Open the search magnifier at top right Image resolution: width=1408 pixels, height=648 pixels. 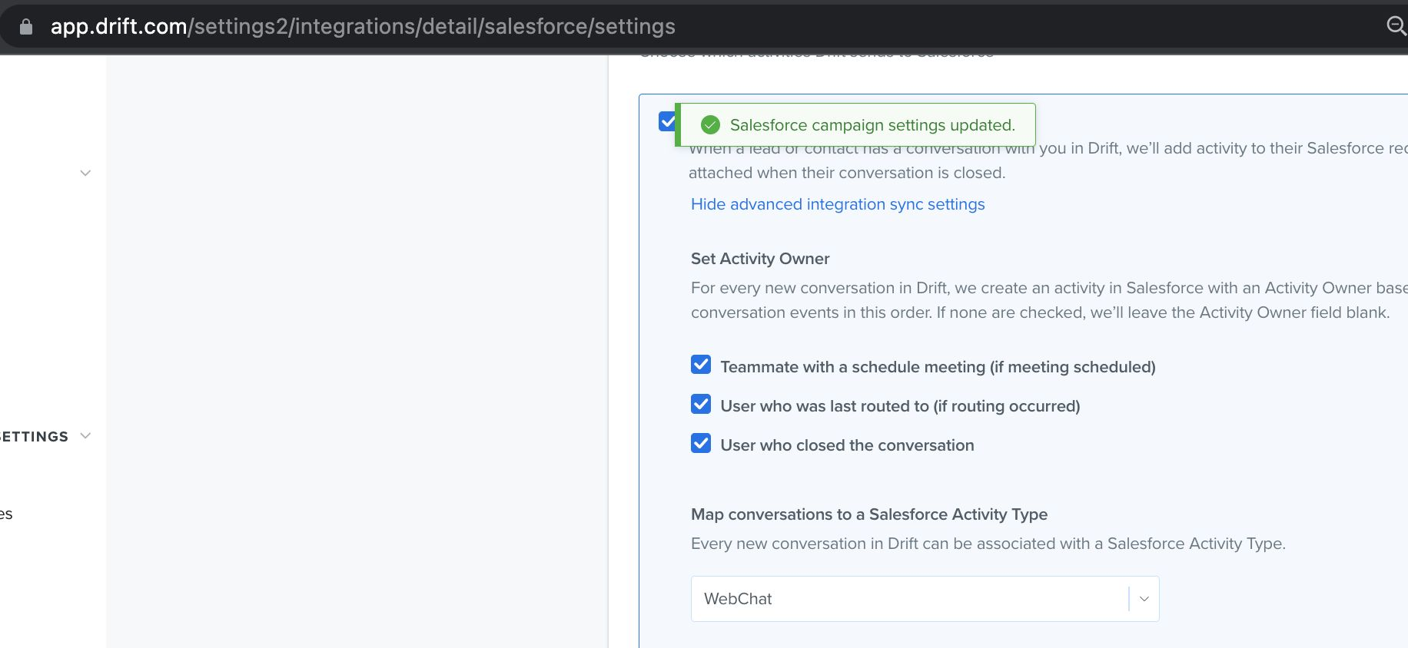(1396, 26)
